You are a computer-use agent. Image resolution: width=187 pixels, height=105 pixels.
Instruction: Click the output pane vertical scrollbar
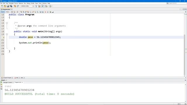click(x=185, y=93)
